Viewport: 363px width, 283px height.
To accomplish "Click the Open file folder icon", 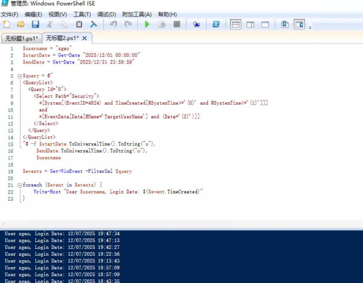I will (x=21, y=24).
